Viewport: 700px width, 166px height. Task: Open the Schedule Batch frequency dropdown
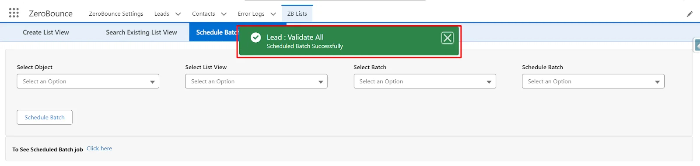[593, 81]
